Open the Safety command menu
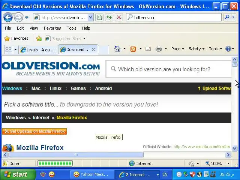The height and width of the screenshot is (180, 240). click(x=196, y=49)
